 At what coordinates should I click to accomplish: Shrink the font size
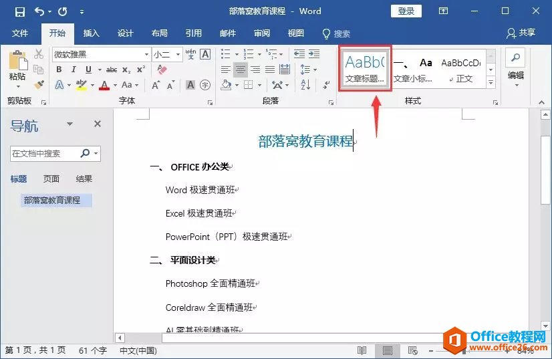tap(170, 85)
